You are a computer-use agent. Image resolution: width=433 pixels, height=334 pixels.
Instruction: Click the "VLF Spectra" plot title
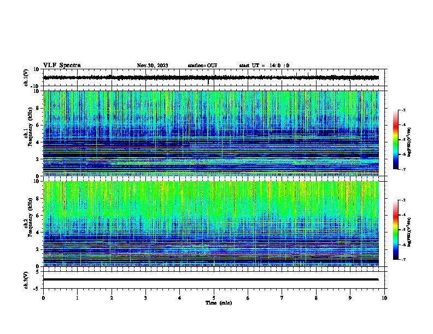click(x=62, y=65)
